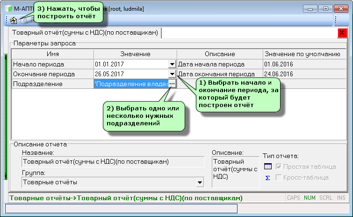The width and height of the screenshot is (353, 217).
Task: Click the Подразделение владелец value field
Action: (131, 84)
